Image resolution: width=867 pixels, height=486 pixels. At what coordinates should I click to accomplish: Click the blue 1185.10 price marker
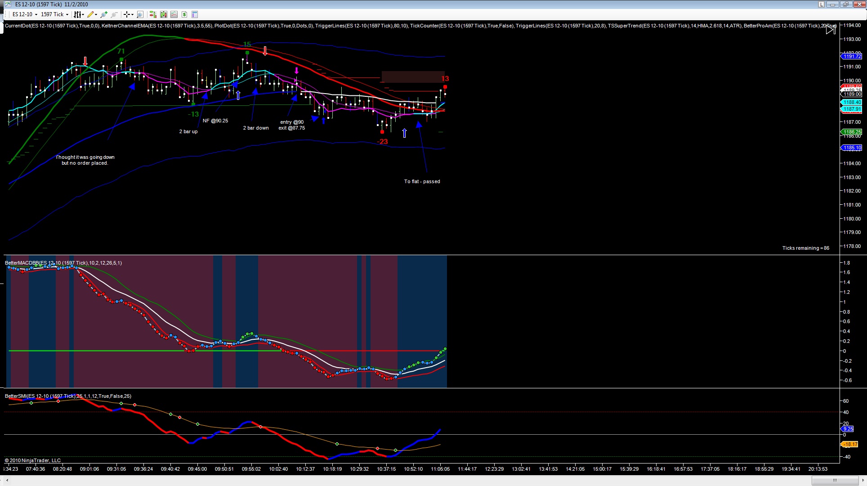click(x=852, y=148)
